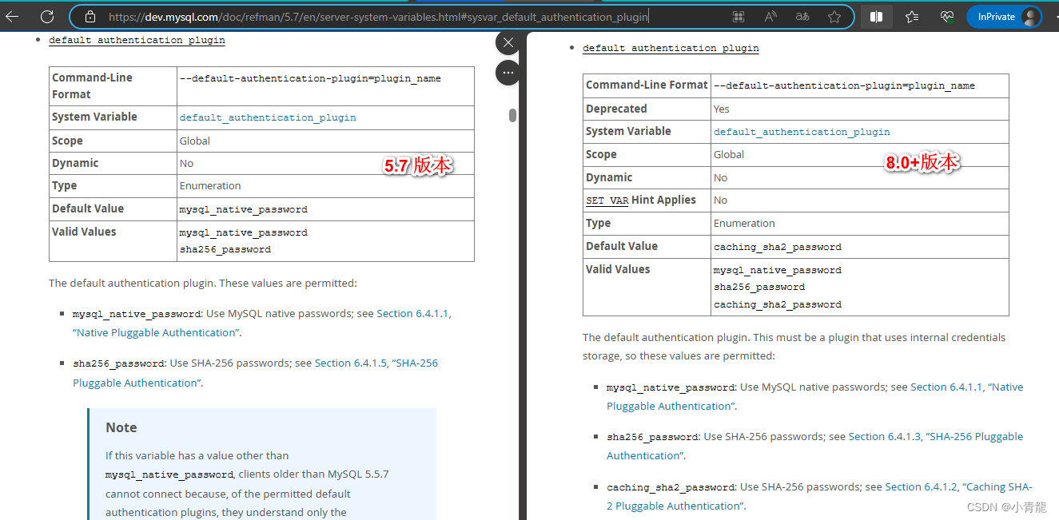The width and height of the screenshot is (1059, 520).
Task: Click 'SET_VAR Hint Applies' No value
Action: tap(721, 200)
